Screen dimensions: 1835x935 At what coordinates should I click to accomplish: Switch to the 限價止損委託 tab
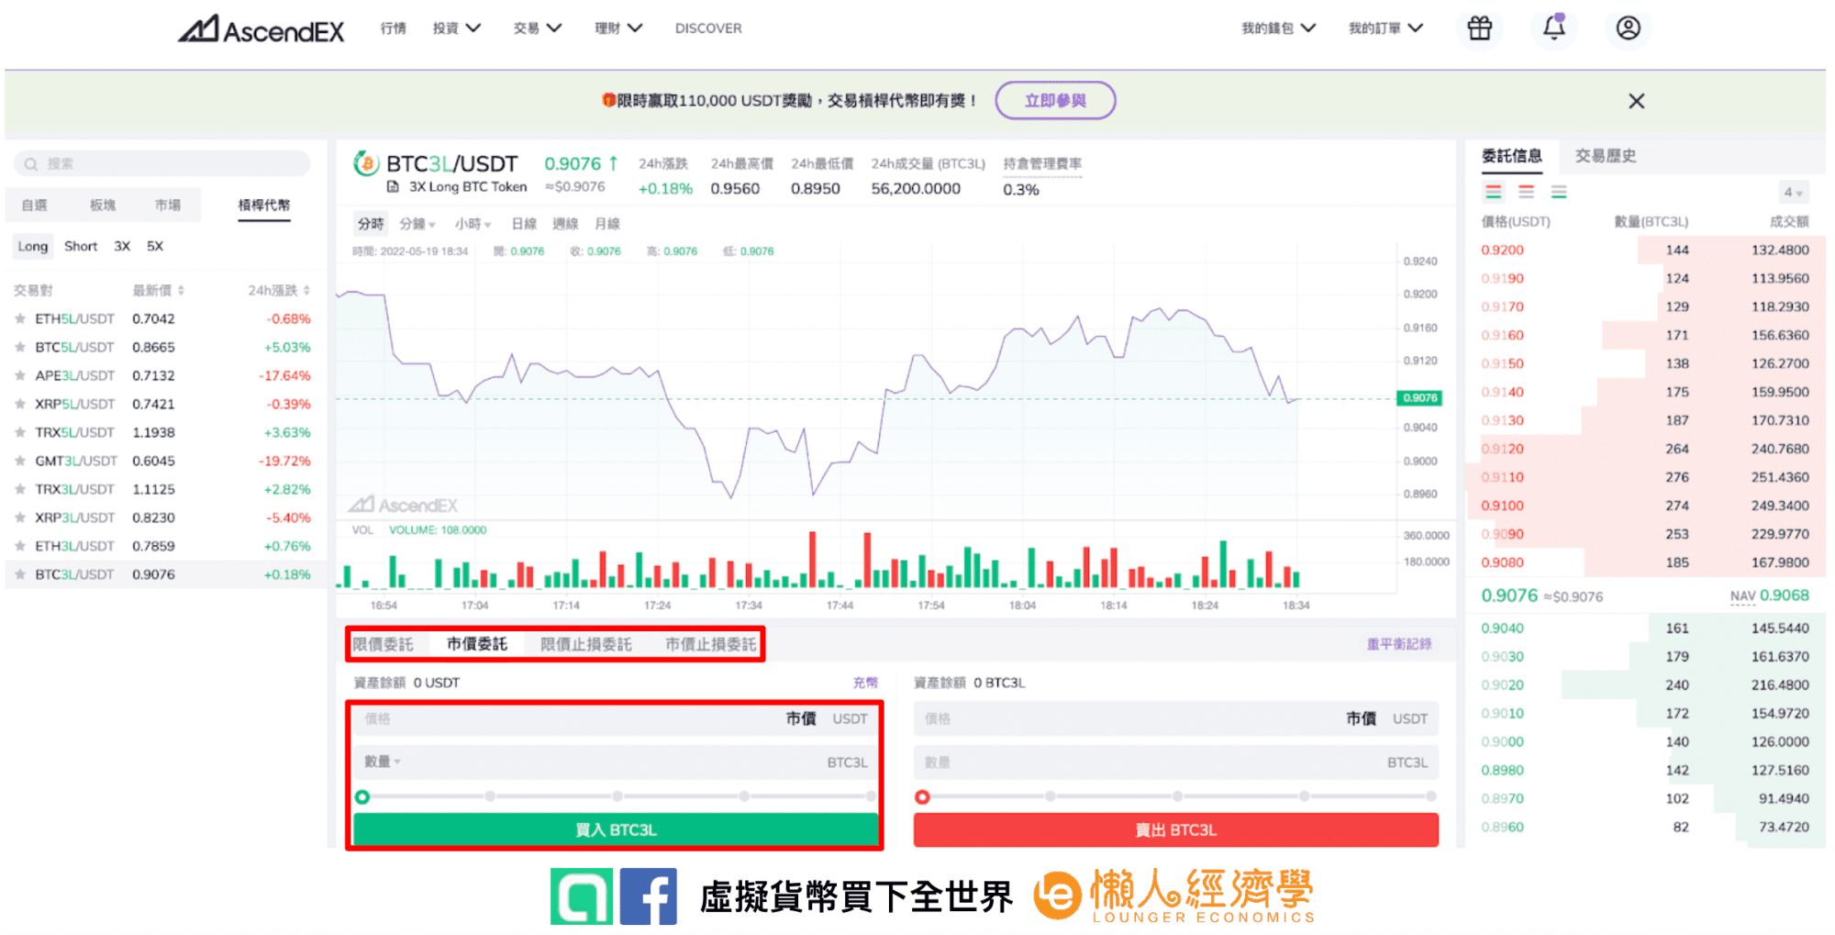tap(585, 644)
